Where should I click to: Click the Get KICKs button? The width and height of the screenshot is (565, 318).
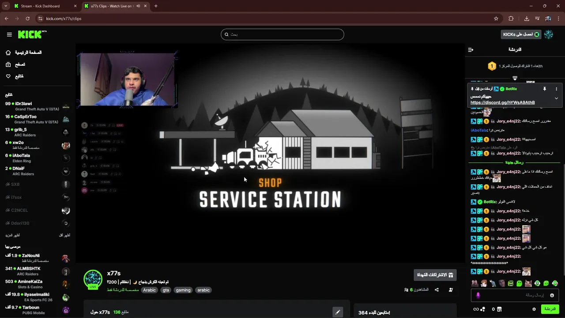521,34
